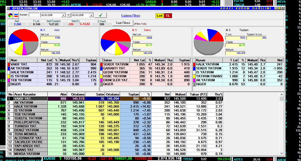Click the Kurum input field
Viewport: 301px width, 161px height.
pos(34,15)
